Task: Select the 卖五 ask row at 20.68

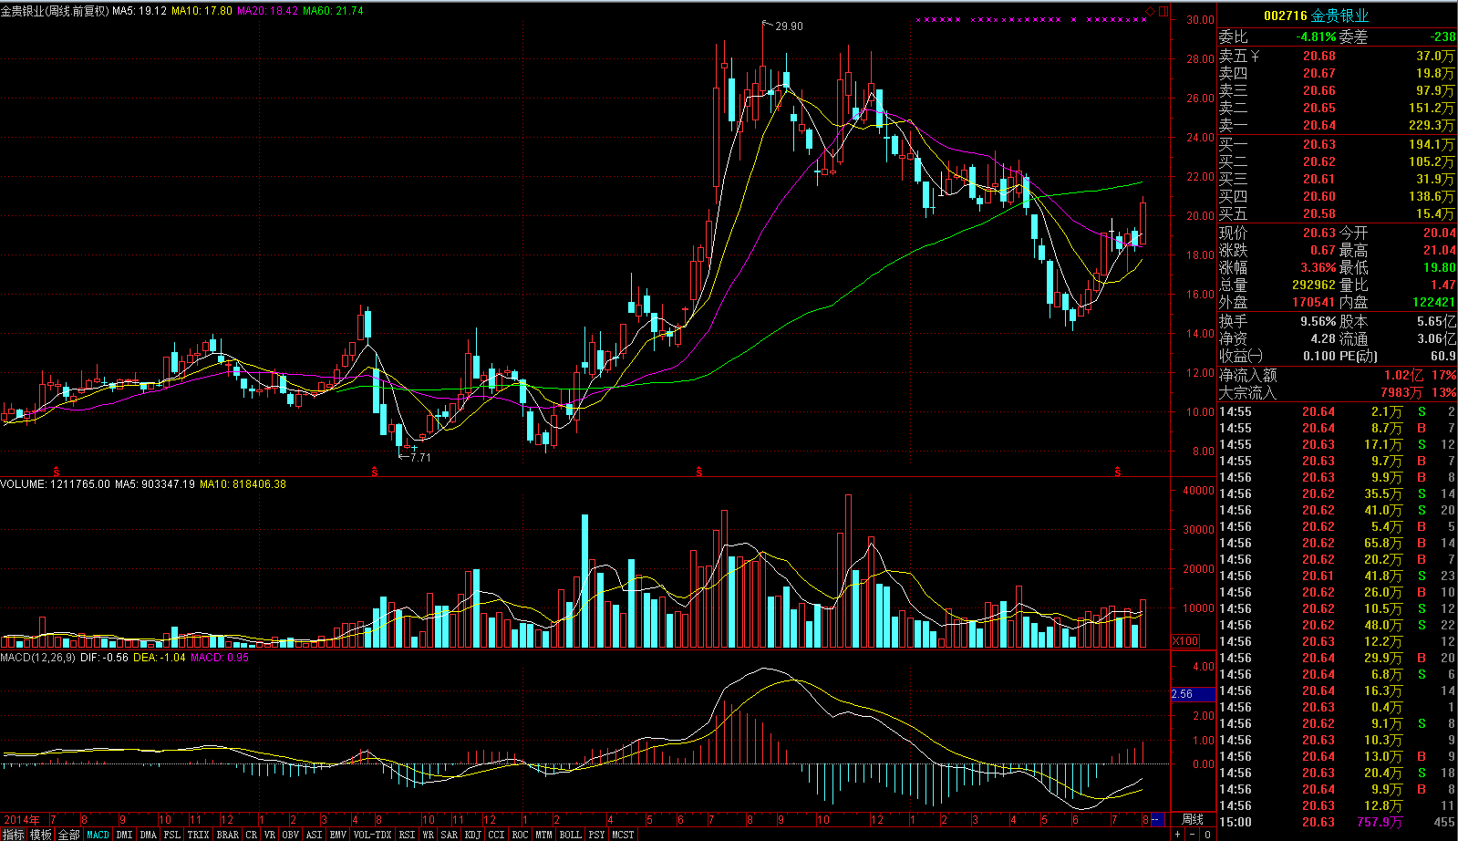Action: pos(1337,57)
